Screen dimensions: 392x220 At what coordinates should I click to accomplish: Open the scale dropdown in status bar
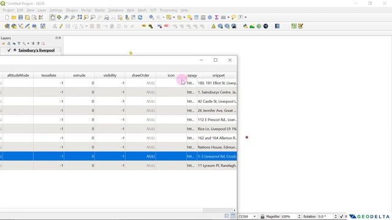[255, 216]
